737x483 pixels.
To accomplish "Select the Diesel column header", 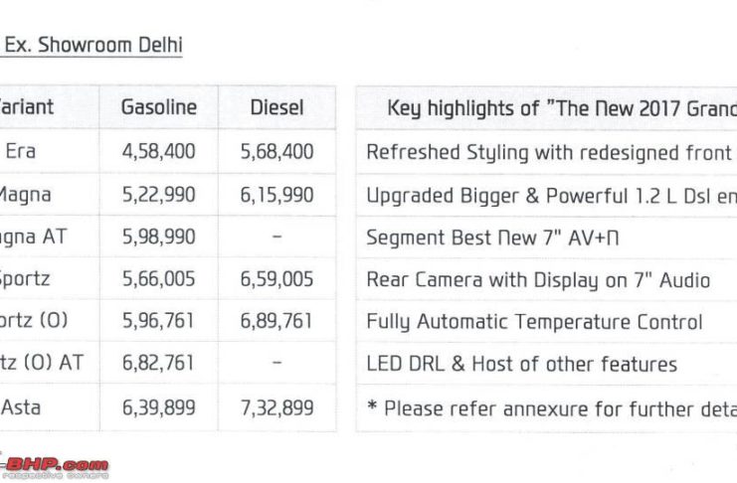I will coord(276,107).
